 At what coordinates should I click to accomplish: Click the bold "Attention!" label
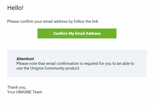[25, 59]
